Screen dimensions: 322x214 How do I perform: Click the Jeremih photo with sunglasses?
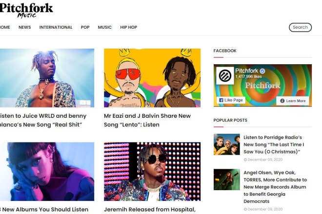point(152,172)
